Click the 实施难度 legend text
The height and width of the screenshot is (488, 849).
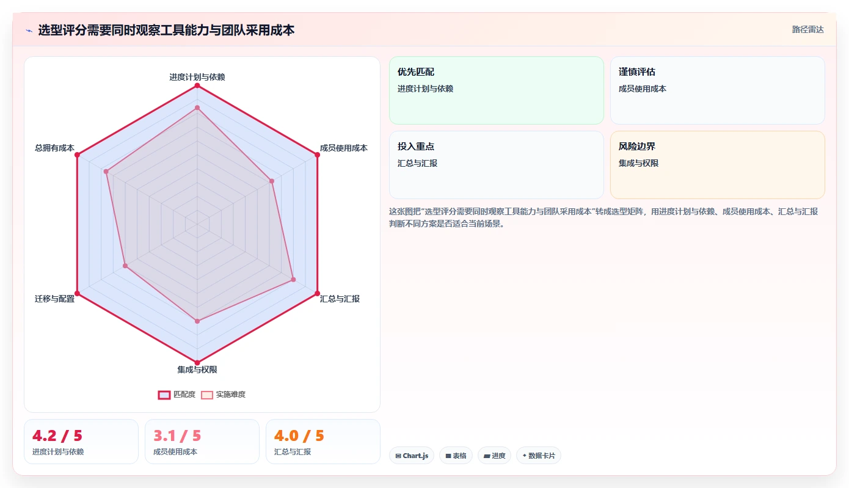click(x=231, y=395)
